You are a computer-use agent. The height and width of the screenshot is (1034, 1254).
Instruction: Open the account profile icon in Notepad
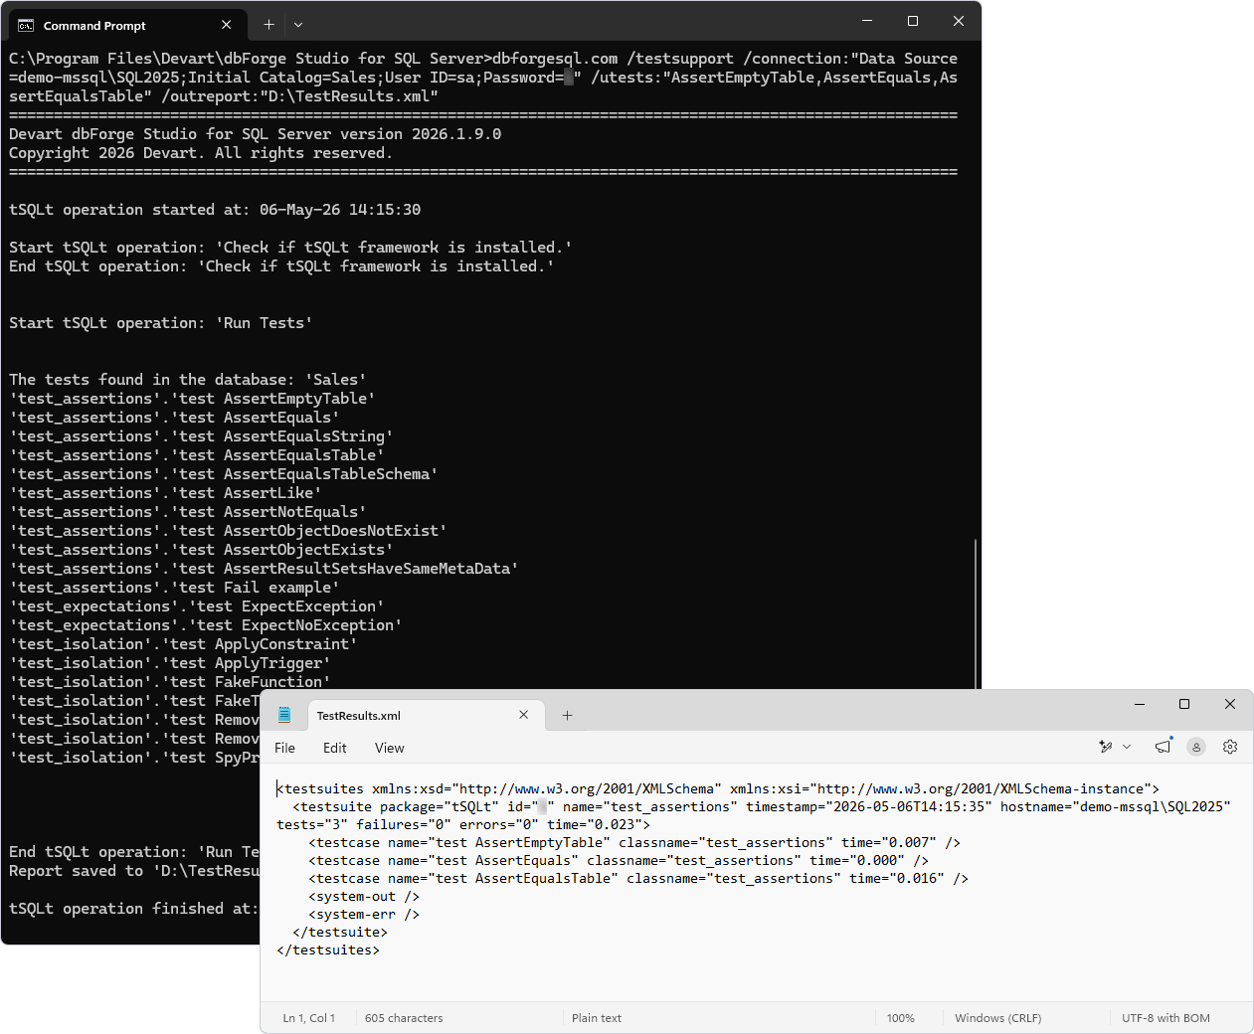click(x=1196, y=747)
